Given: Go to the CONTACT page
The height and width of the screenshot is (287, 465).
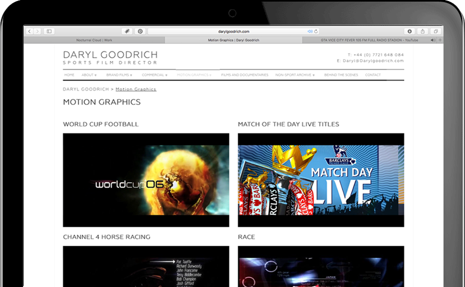Looking at the screenshot, I should pos(373,75).
